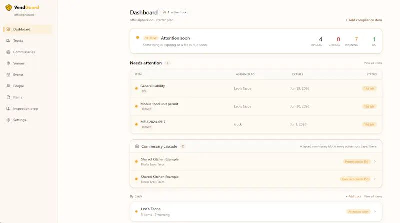400x223 pixels.
Task: Click orange dot in Attention soon banner
Action: [138, 38]
